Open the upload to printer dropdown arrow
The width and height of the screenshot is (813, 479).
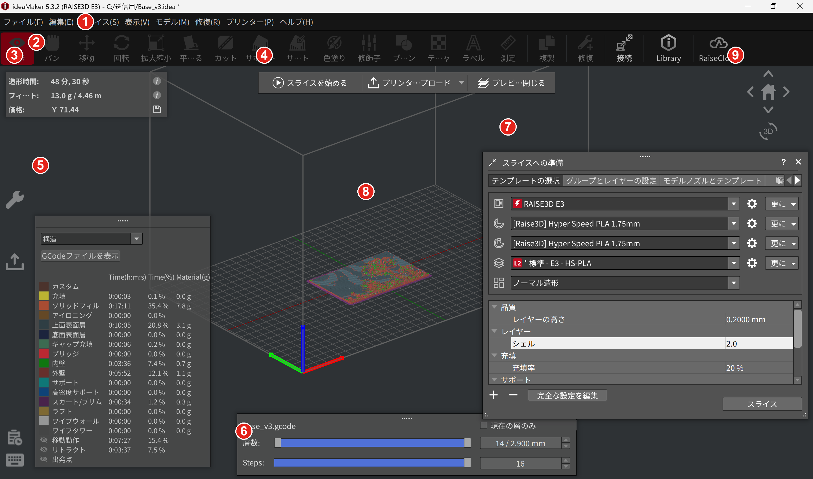click(462, 83)
